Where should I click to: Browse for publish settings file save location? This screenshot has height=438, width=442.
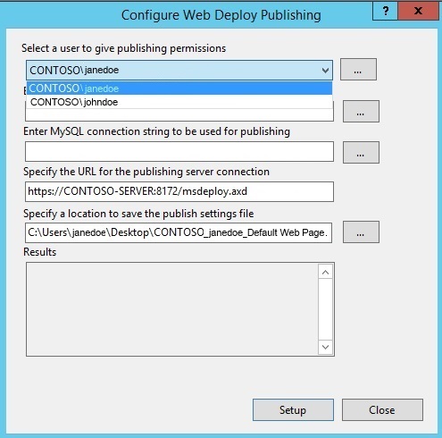tap(361, 232)
